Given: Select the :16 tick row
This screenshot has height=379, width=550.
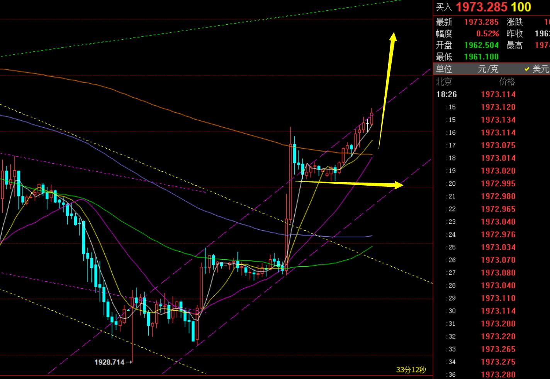Looking at the screenshot, I should click(492, 133).
